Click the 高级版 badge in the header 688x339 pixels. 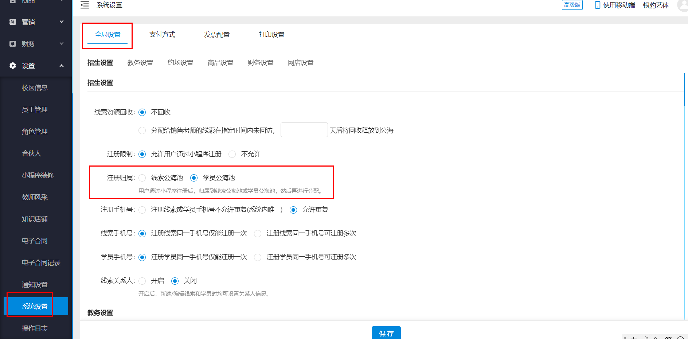(572, 5)
